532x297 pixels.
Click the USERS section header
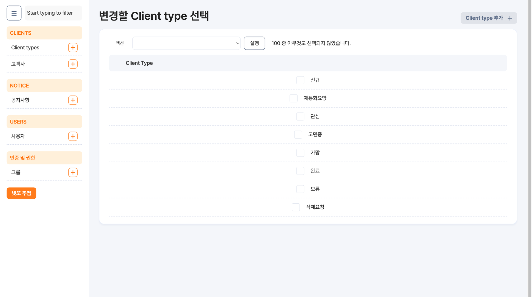44,122
